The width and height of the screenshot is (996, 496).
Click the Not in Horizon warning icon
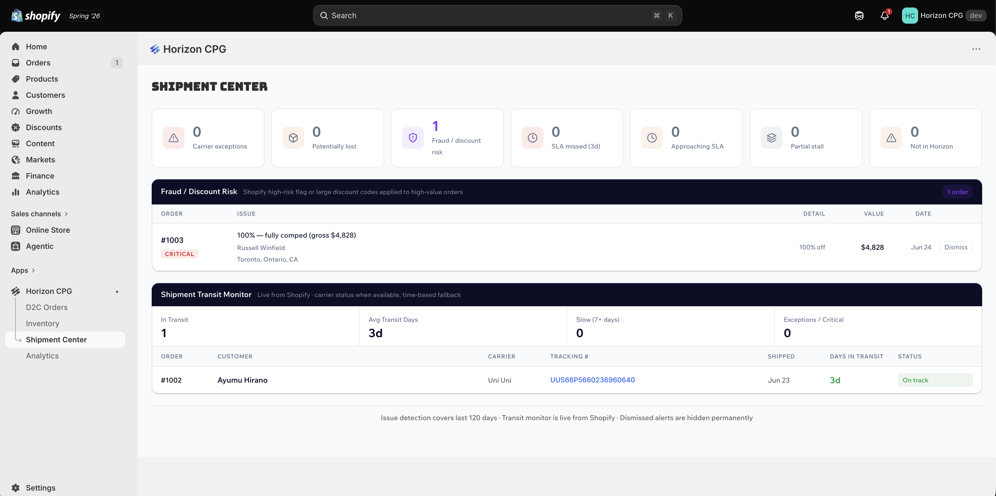tap(891, 138)
